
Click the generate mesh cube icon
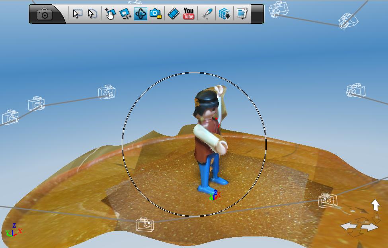click(x=224, y=14)
